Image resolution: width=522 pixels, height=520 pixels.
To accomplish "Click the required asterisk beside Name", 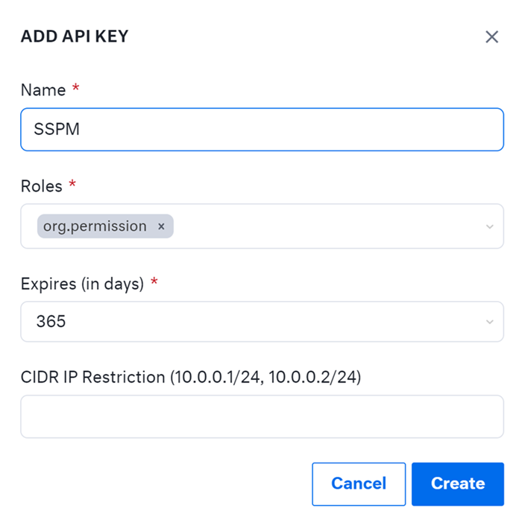I will click(75, 89).
